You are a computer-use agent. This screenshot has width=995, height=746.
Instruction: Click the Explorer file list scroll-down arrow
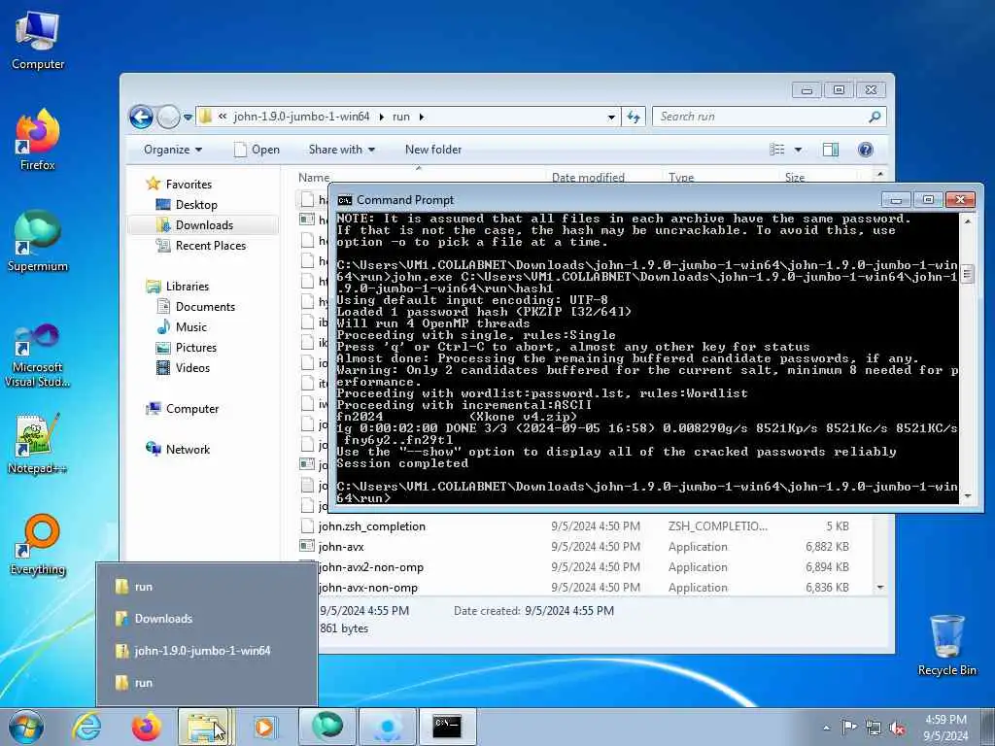point(880,588)
